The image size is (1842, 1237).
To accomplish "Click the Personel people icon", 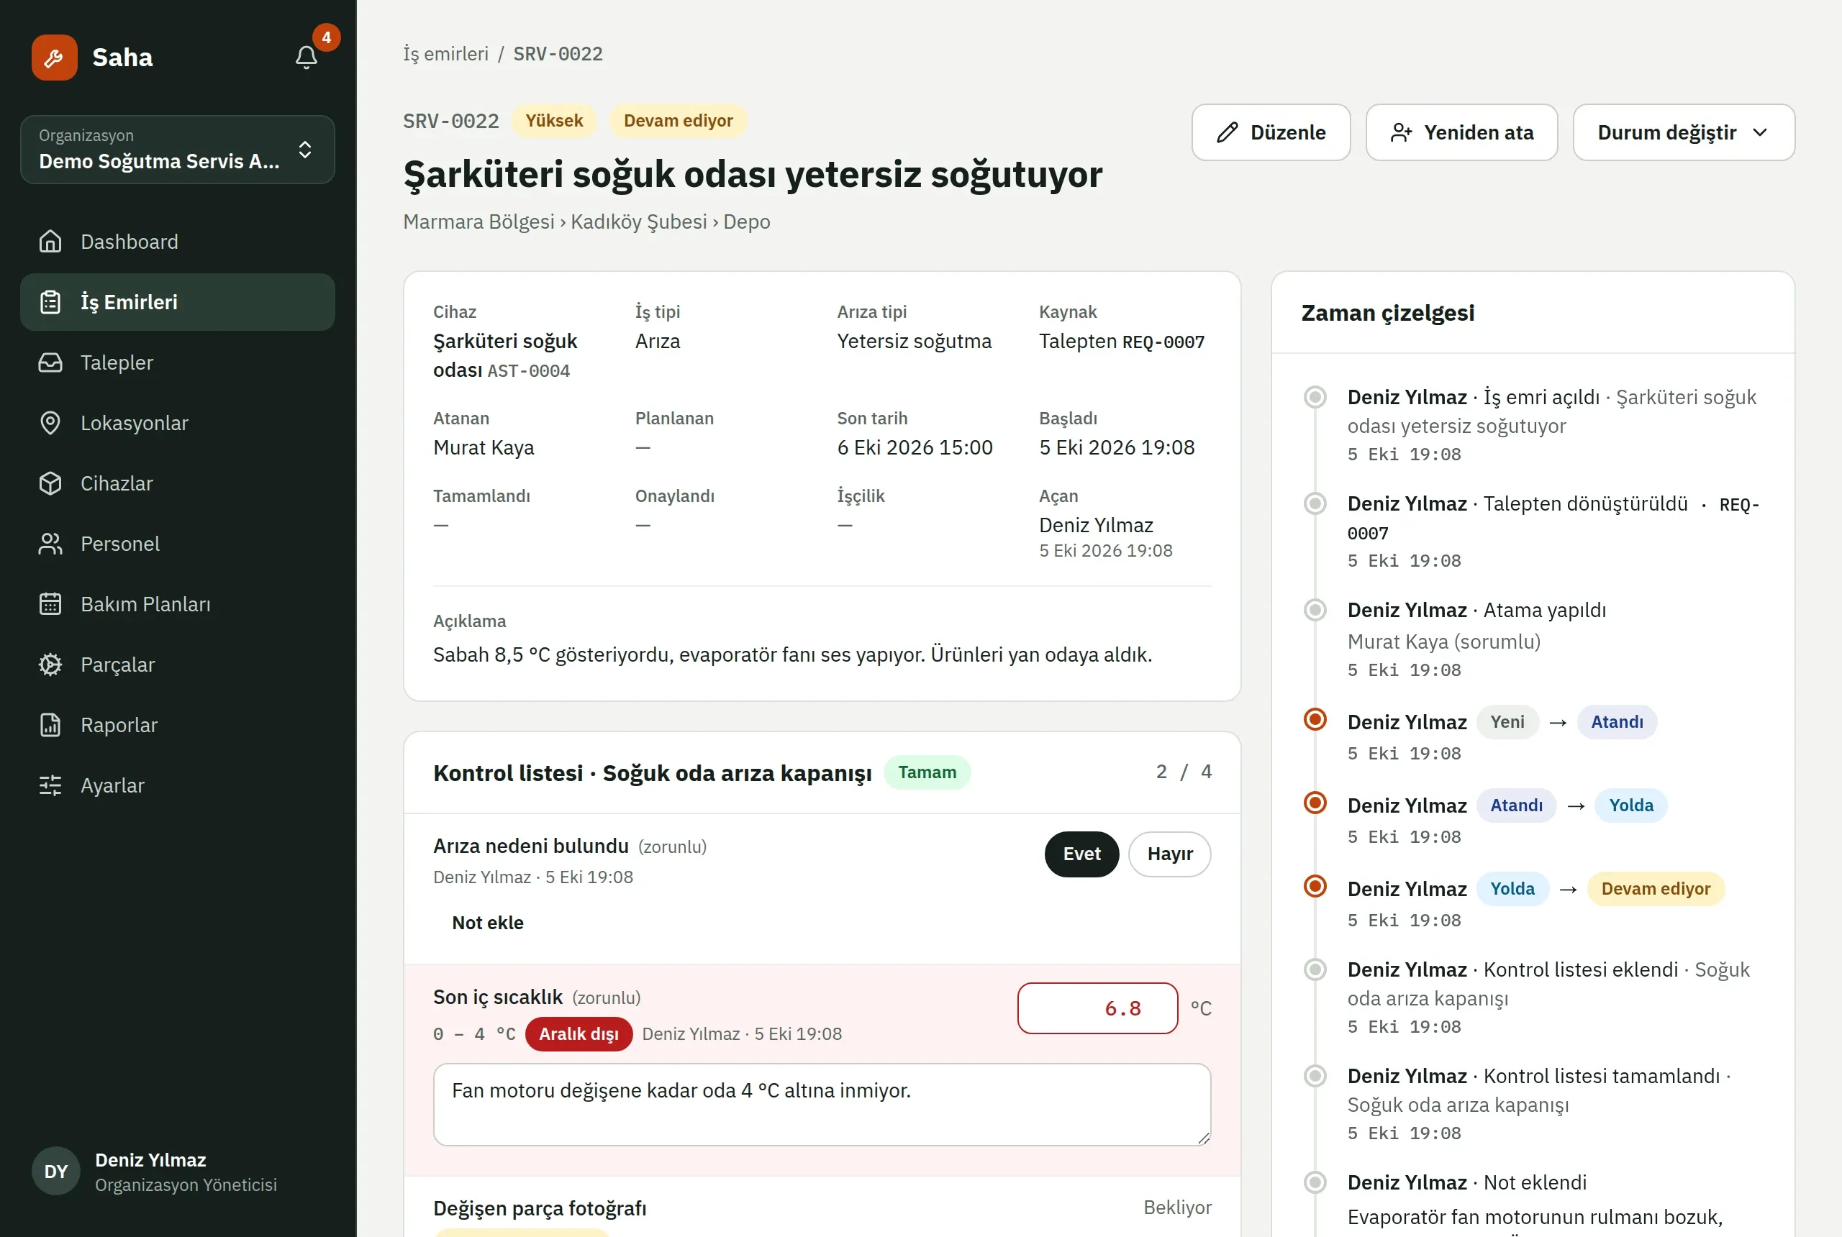I will click(50, 544).
